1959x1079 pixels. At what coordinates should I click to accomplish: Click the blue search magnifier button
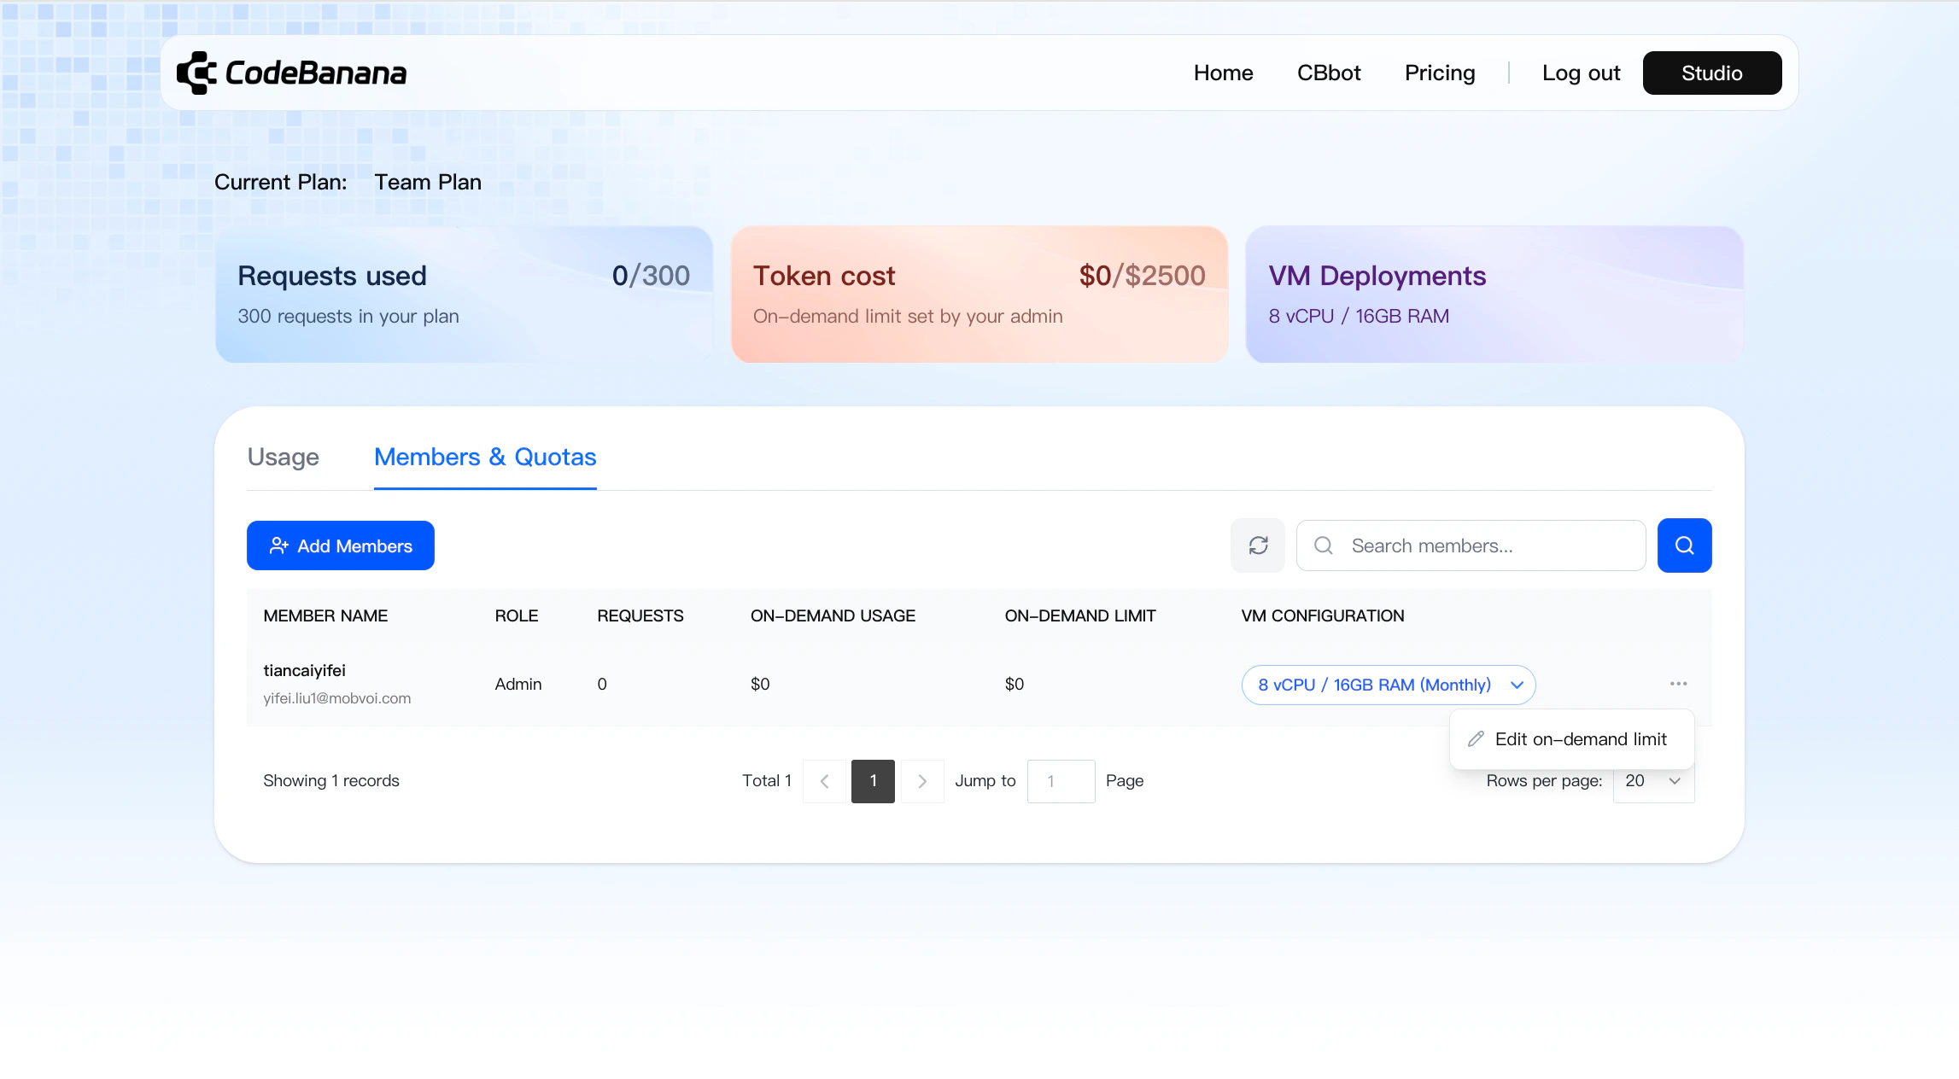point(1684,545)
